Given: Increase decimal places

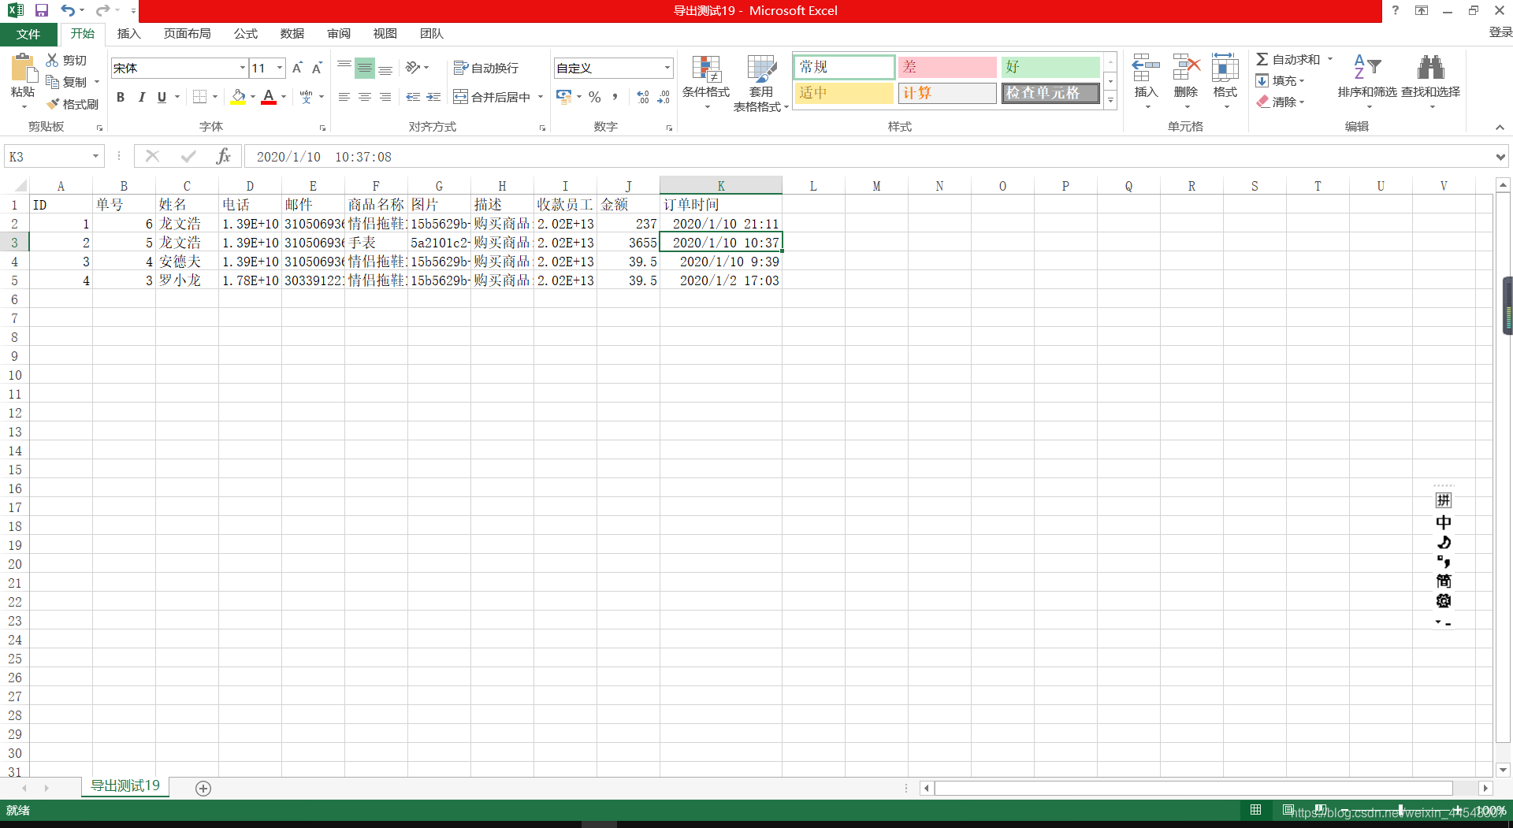Looking at the screenshot, I should tap(643, 97).
